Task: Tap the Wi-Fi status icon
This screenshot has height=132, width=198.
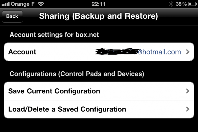Action: [41, 4]
